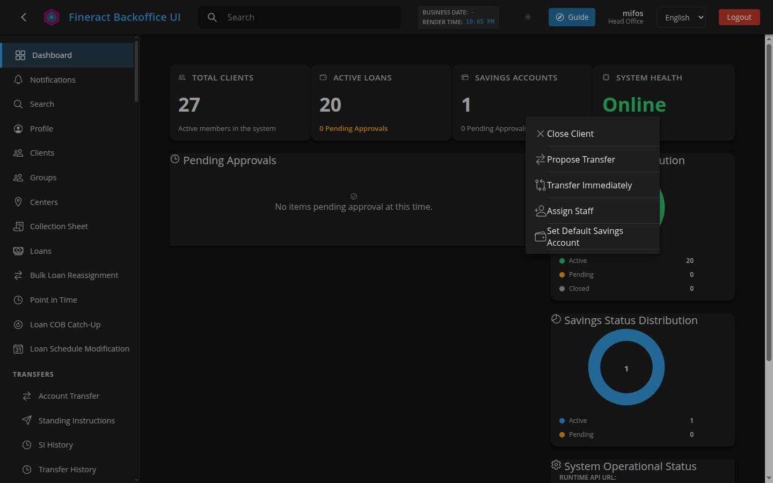Click the main page vertical scrollbar

769,201
